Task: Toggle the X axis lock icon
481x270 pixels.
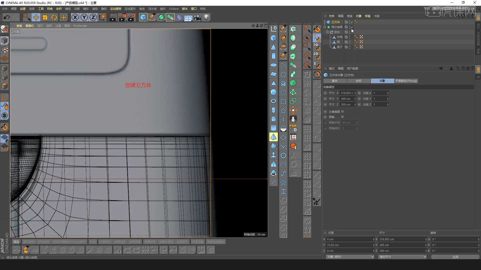Action: (x=75, y=17)
